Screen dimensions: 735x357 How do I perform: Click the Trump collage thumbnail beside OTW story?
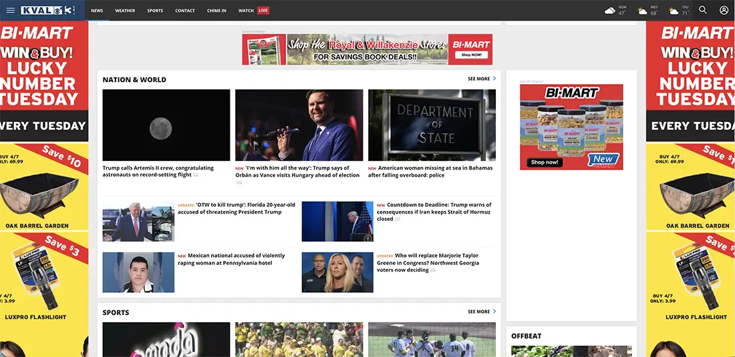click(x=138, y=222)
